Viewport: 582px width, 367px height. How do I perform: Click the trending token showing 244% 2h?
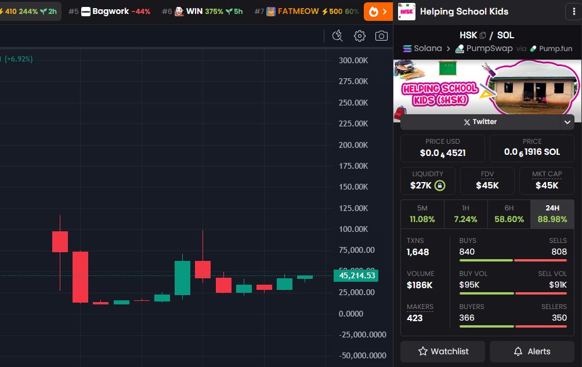click(29, 12)
